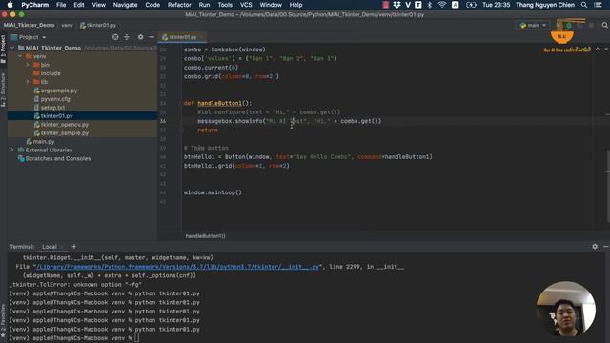610x343 pixels.
Task: Toggle the Project side tool window tab
Action: coord(3,49)
